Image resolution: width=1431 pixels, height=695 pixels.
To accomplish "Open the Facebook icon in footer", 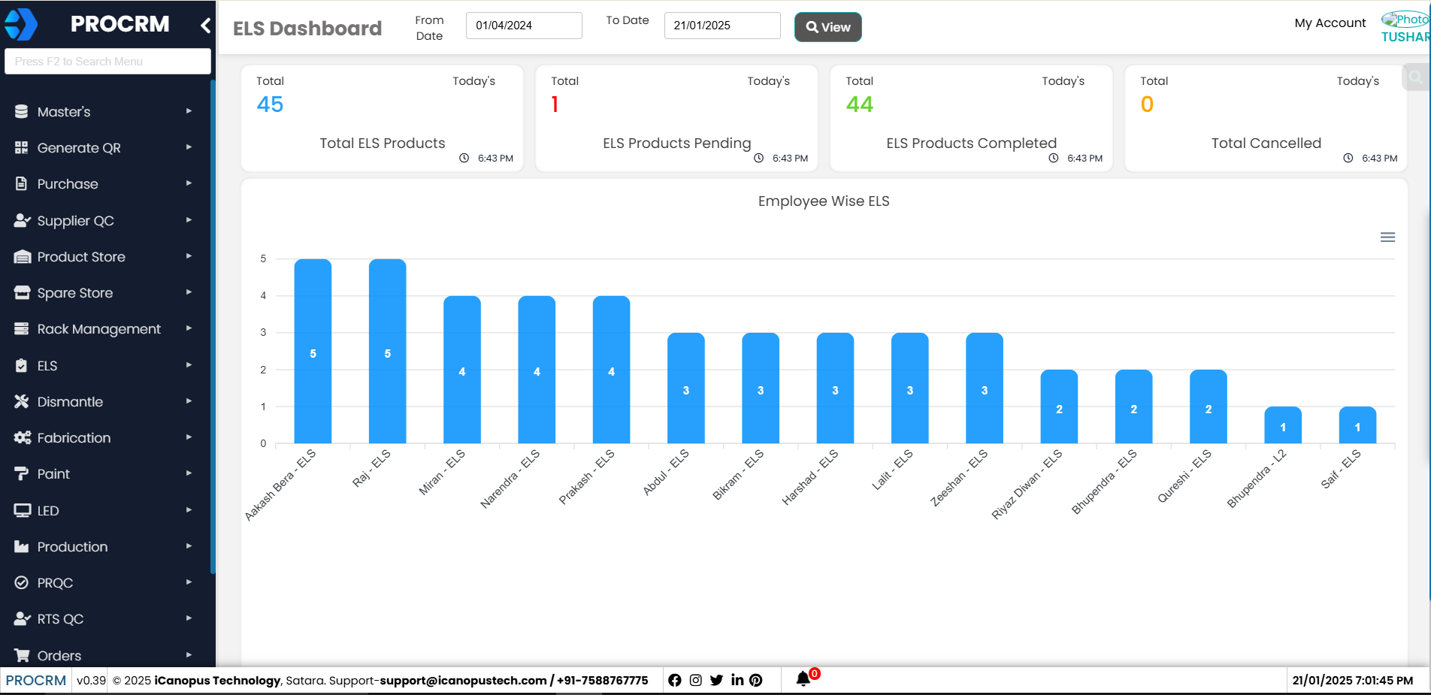I will click(674, 680).
